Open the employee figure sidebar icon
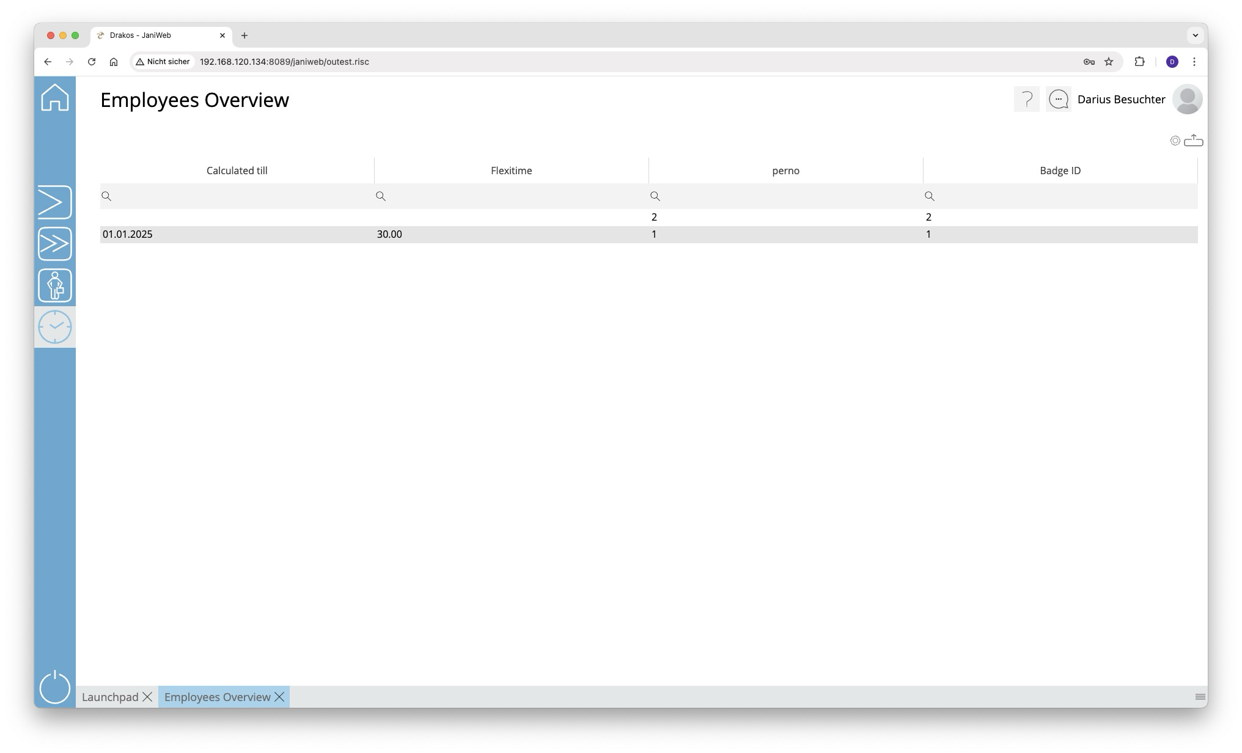The width and height of the screenshot is (1242, 753). coord(55,285)
